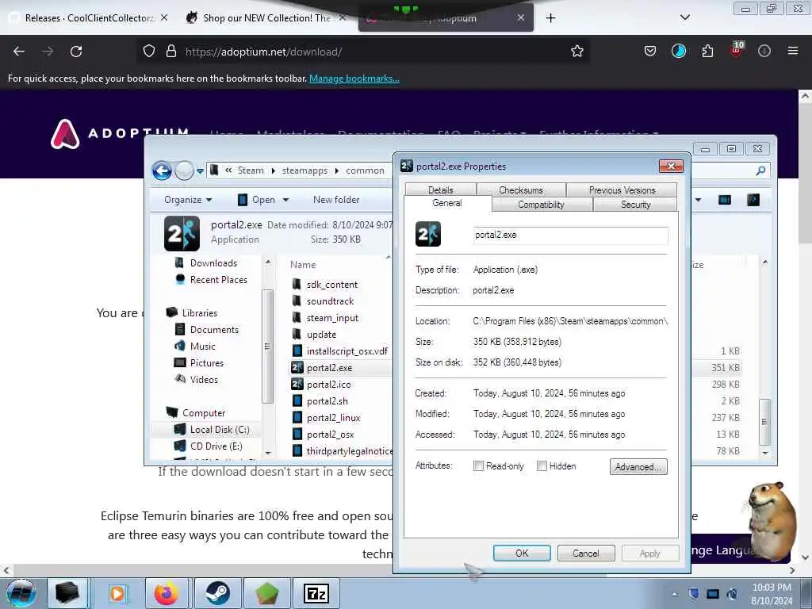Click the Steam breadcrumb segment
This screenshot has width=812, height=609.
(251, 170)
